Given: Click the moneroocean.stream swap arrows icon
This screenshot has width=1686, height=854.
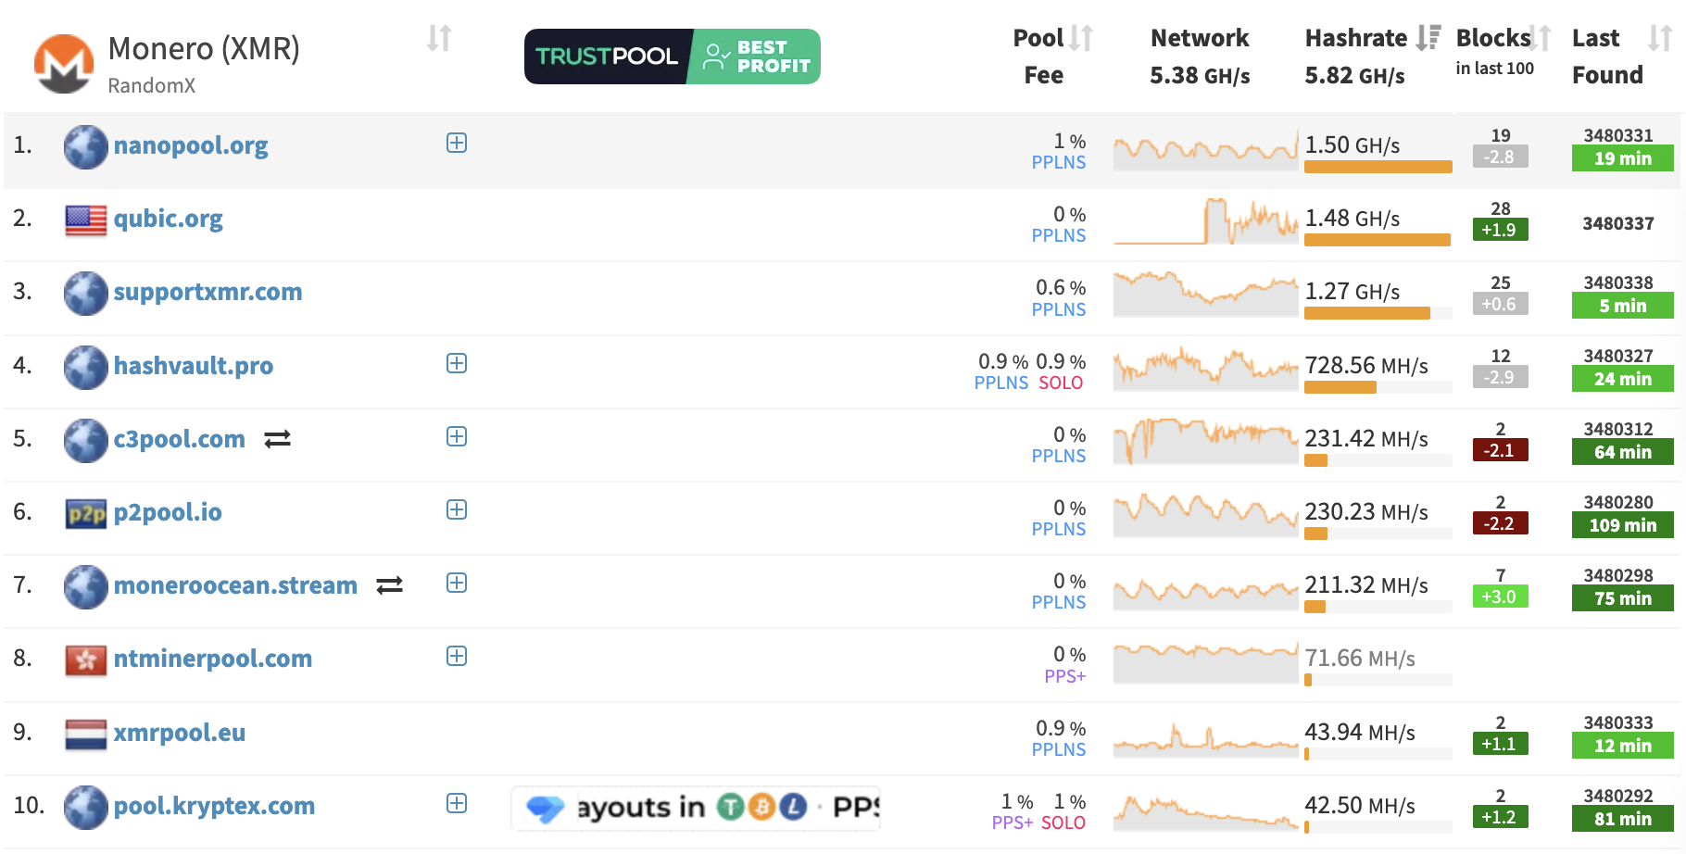Looking at the screenshot, I should tap(390, 585).
